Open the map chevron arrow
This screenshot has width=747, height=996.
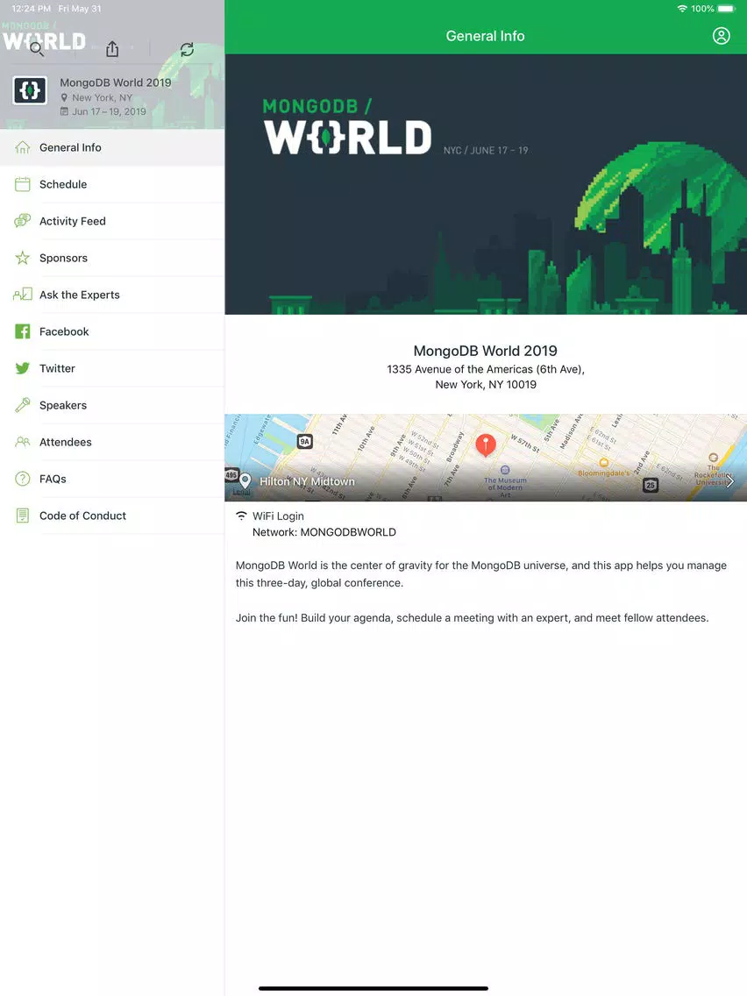point(729,480)
